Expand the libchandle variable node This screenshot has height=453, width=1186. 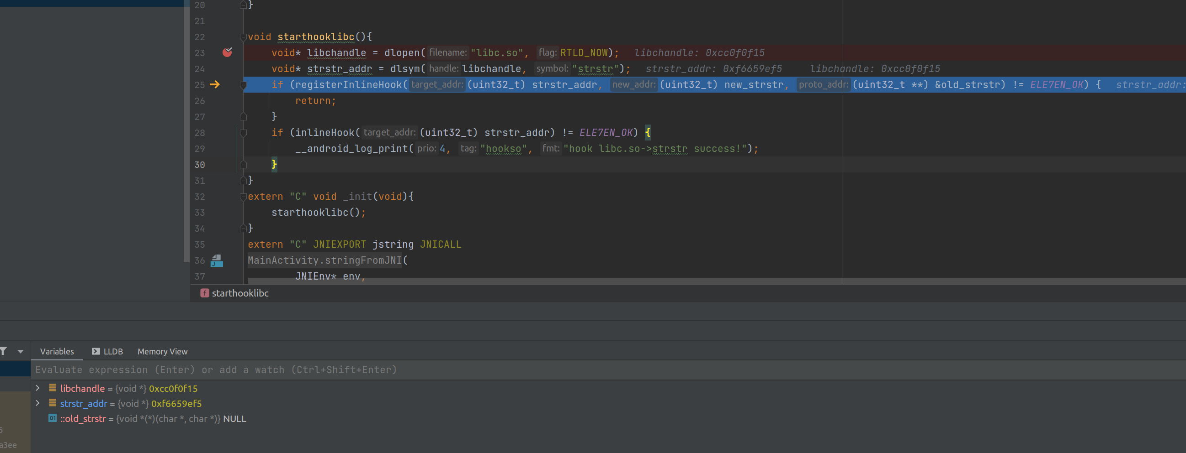[38, 388]
